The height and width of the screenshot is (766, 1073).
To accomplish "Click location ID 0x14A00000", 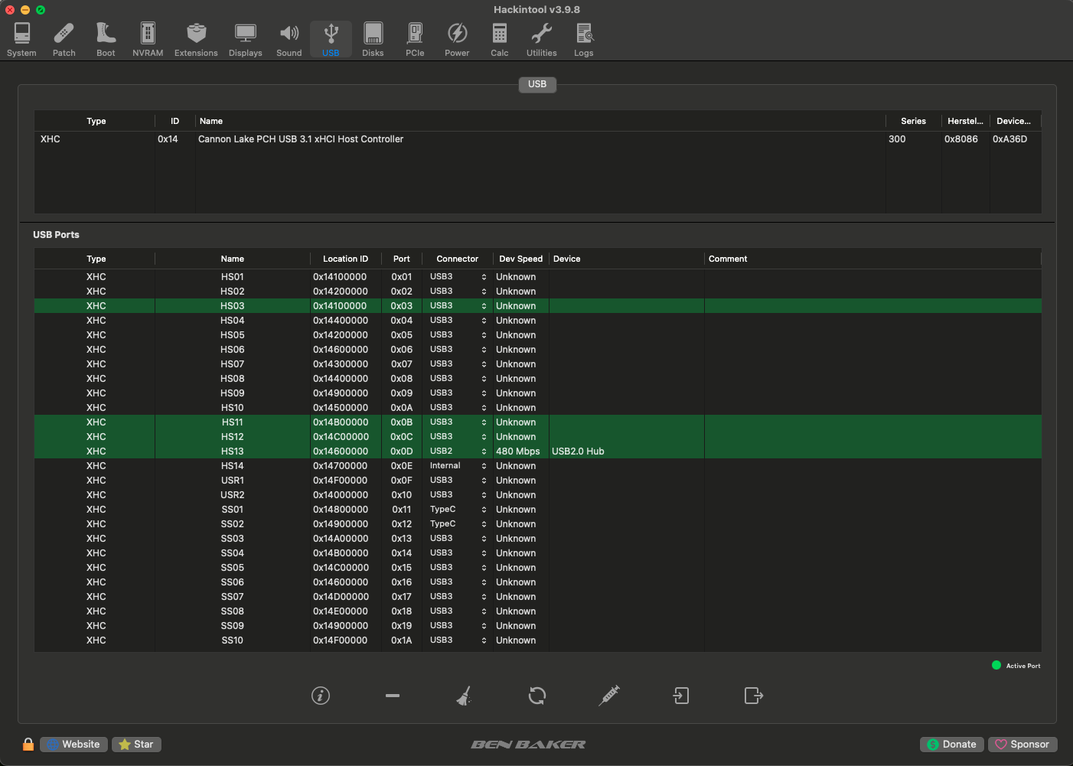I will (x=341, y=539).
